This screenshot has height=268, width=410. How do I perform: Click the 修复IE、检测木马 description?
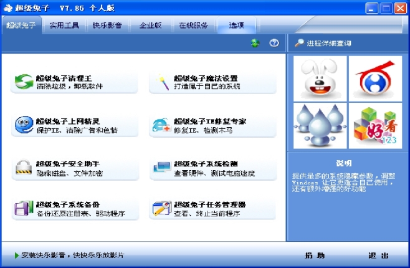click(203, 130)
